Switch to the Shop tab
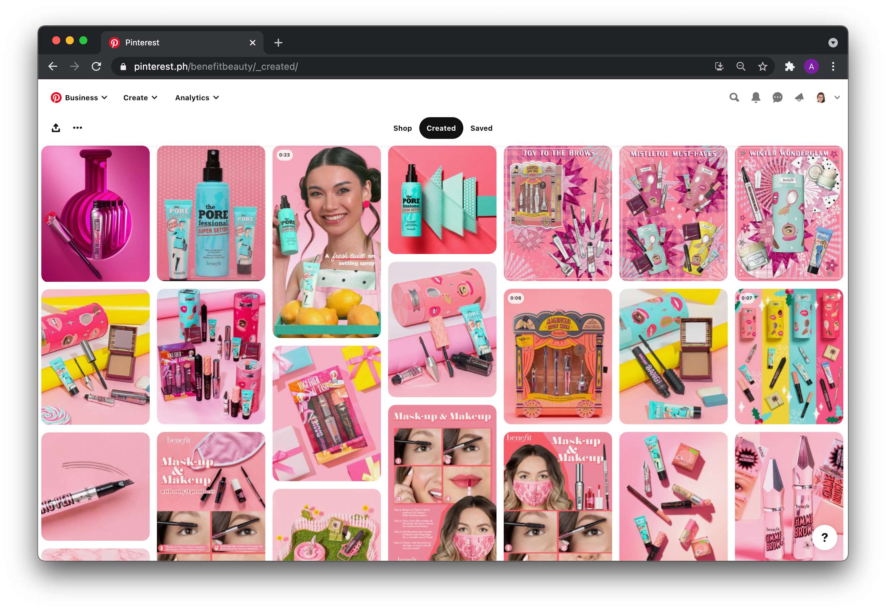 coord(402,128)
